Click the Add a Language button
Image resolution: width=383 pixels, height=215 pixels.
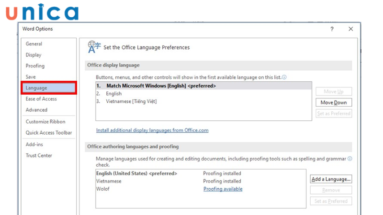331,179
